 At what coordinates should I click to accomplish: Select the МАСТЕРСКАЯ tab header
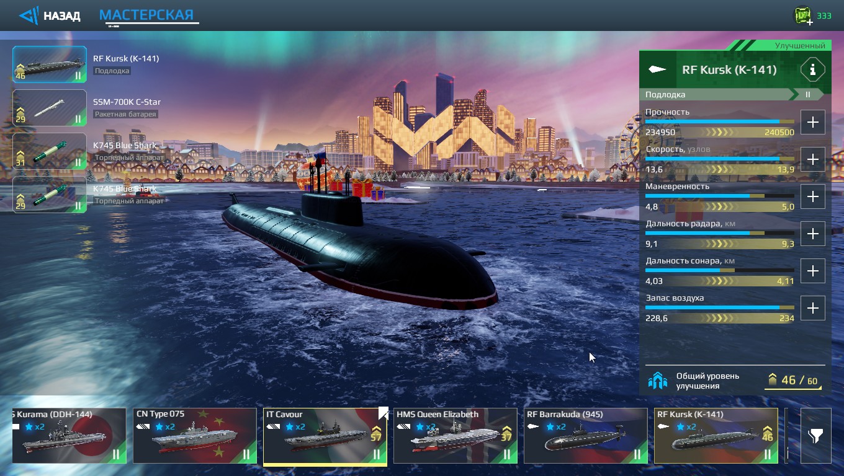(x=146, y=15)
